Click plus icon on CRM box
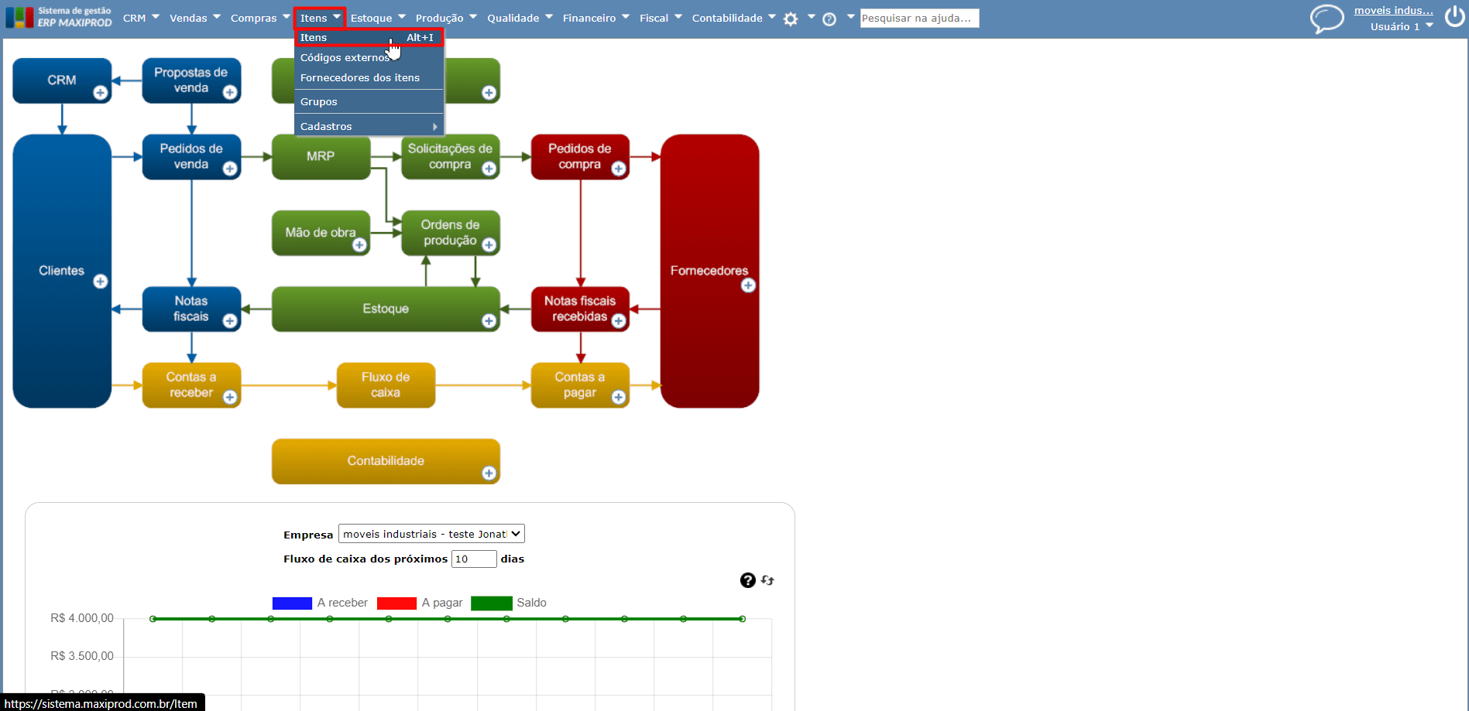This screenshot has height=711, width=1469. click(101, 93)
